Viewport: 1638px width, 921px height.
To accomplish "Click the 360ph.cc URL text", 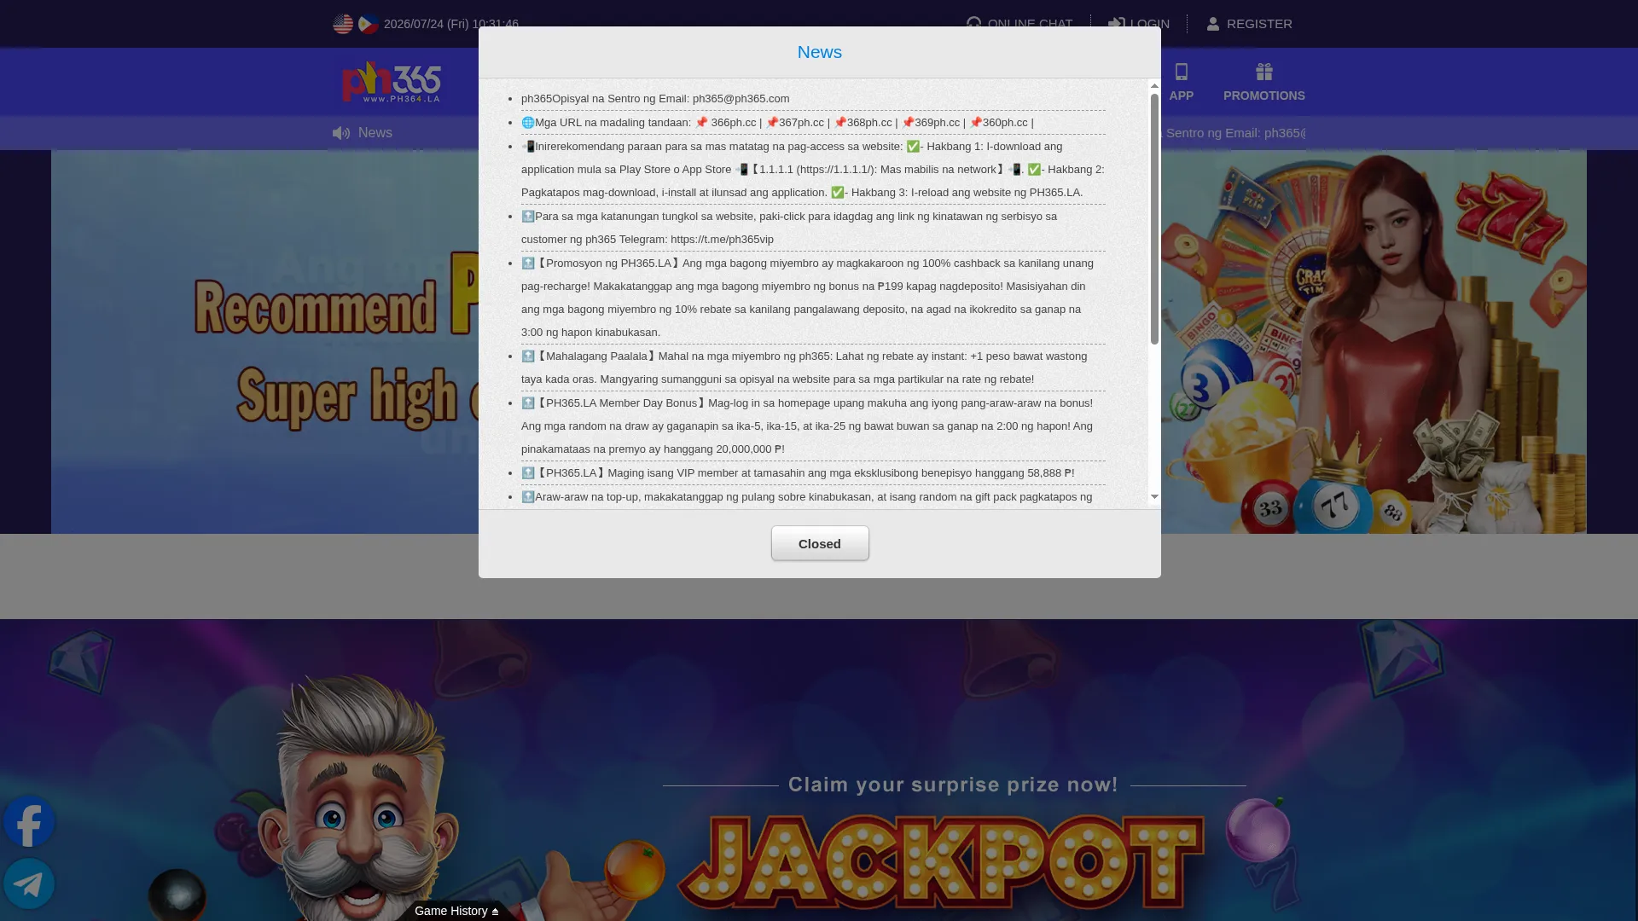I will click(1005, 123).
